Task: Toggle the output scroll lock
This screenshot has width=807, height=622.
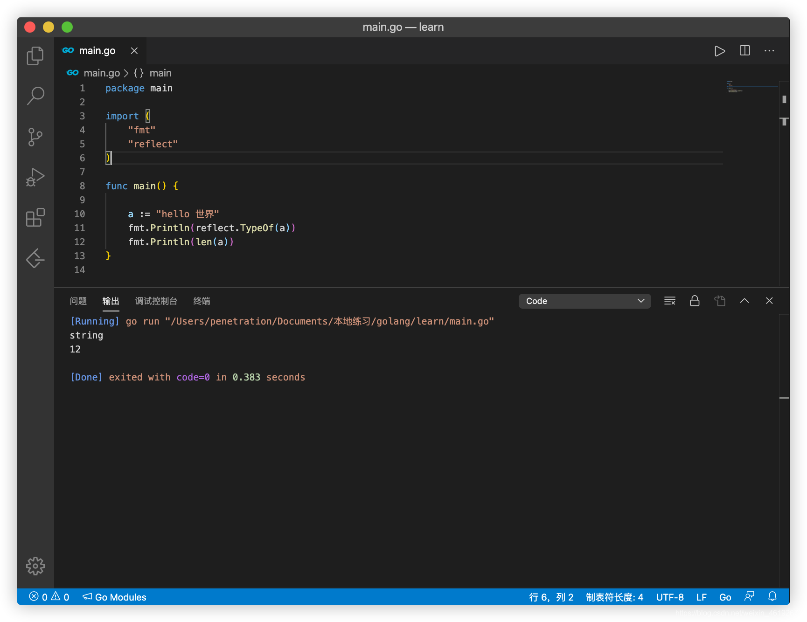Action: [695, 301]
